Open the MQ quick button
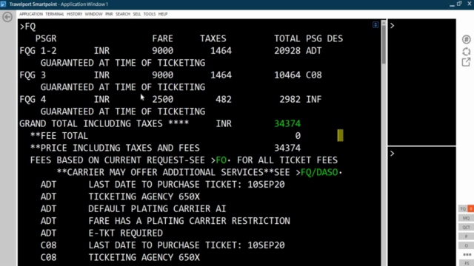Image resolution: width=474 pixels, height=266 pixels. pyautogui.click(x=466, y=218)
